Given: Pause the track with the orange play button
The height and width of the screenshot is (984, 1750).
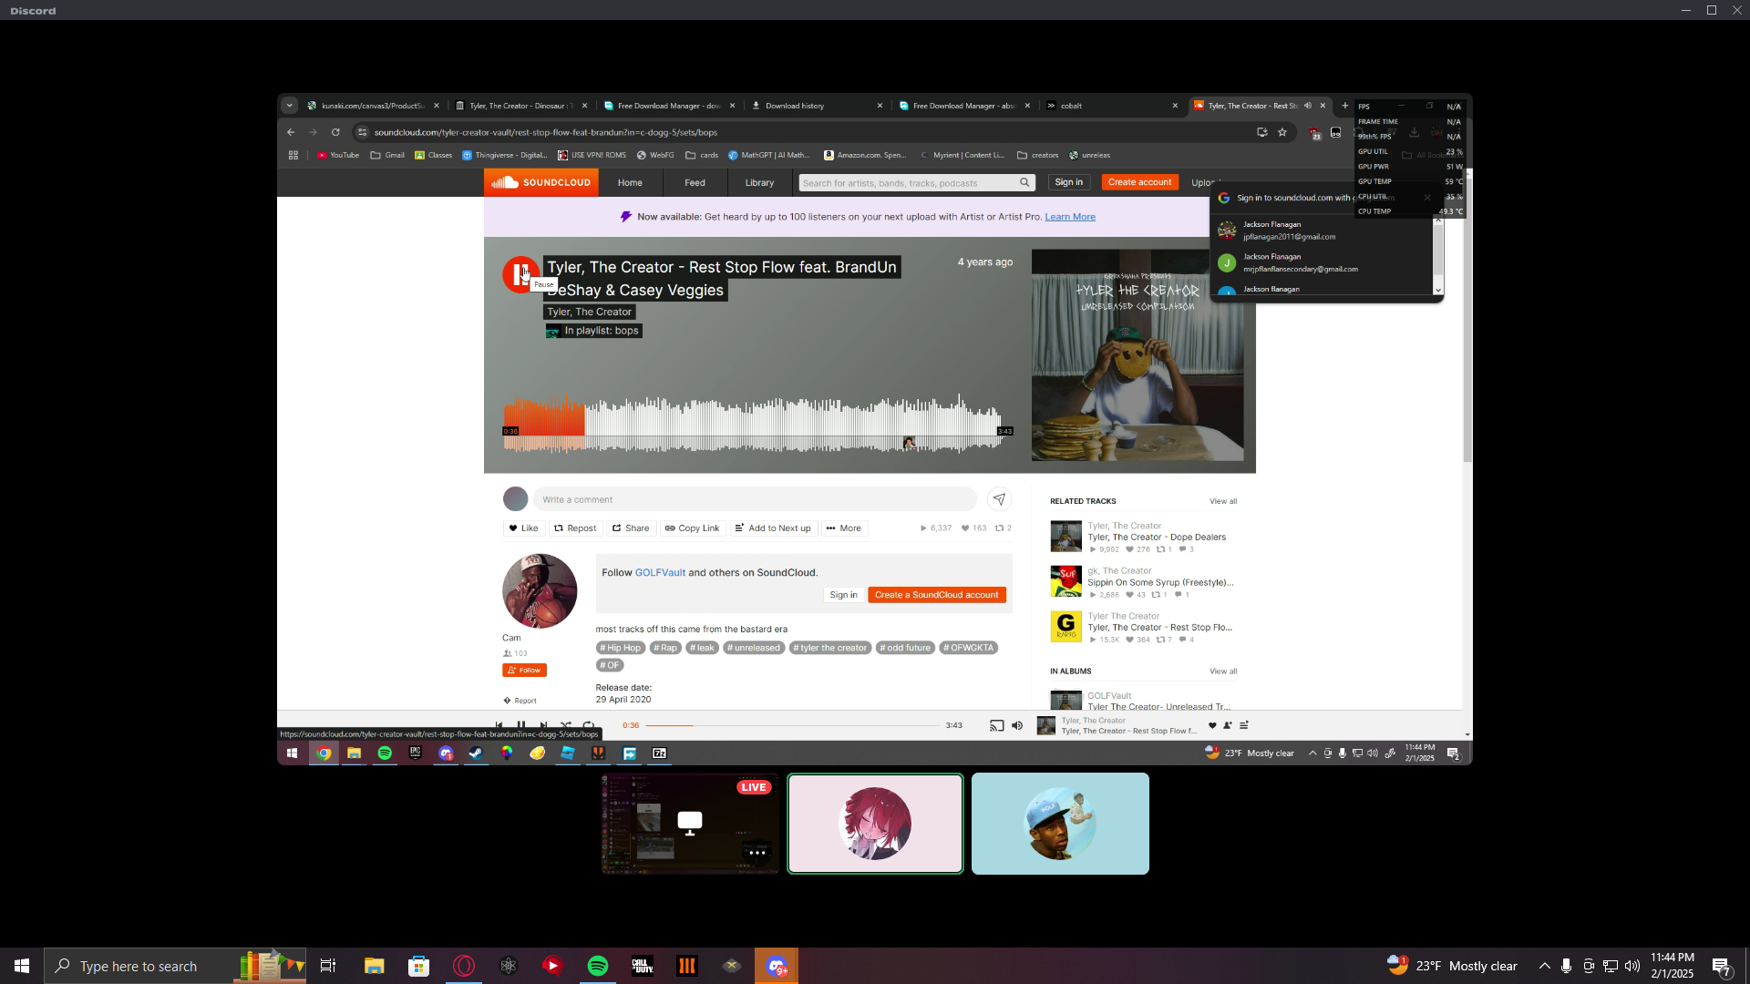Looking at the screenshot, I should tap(520, 274).
